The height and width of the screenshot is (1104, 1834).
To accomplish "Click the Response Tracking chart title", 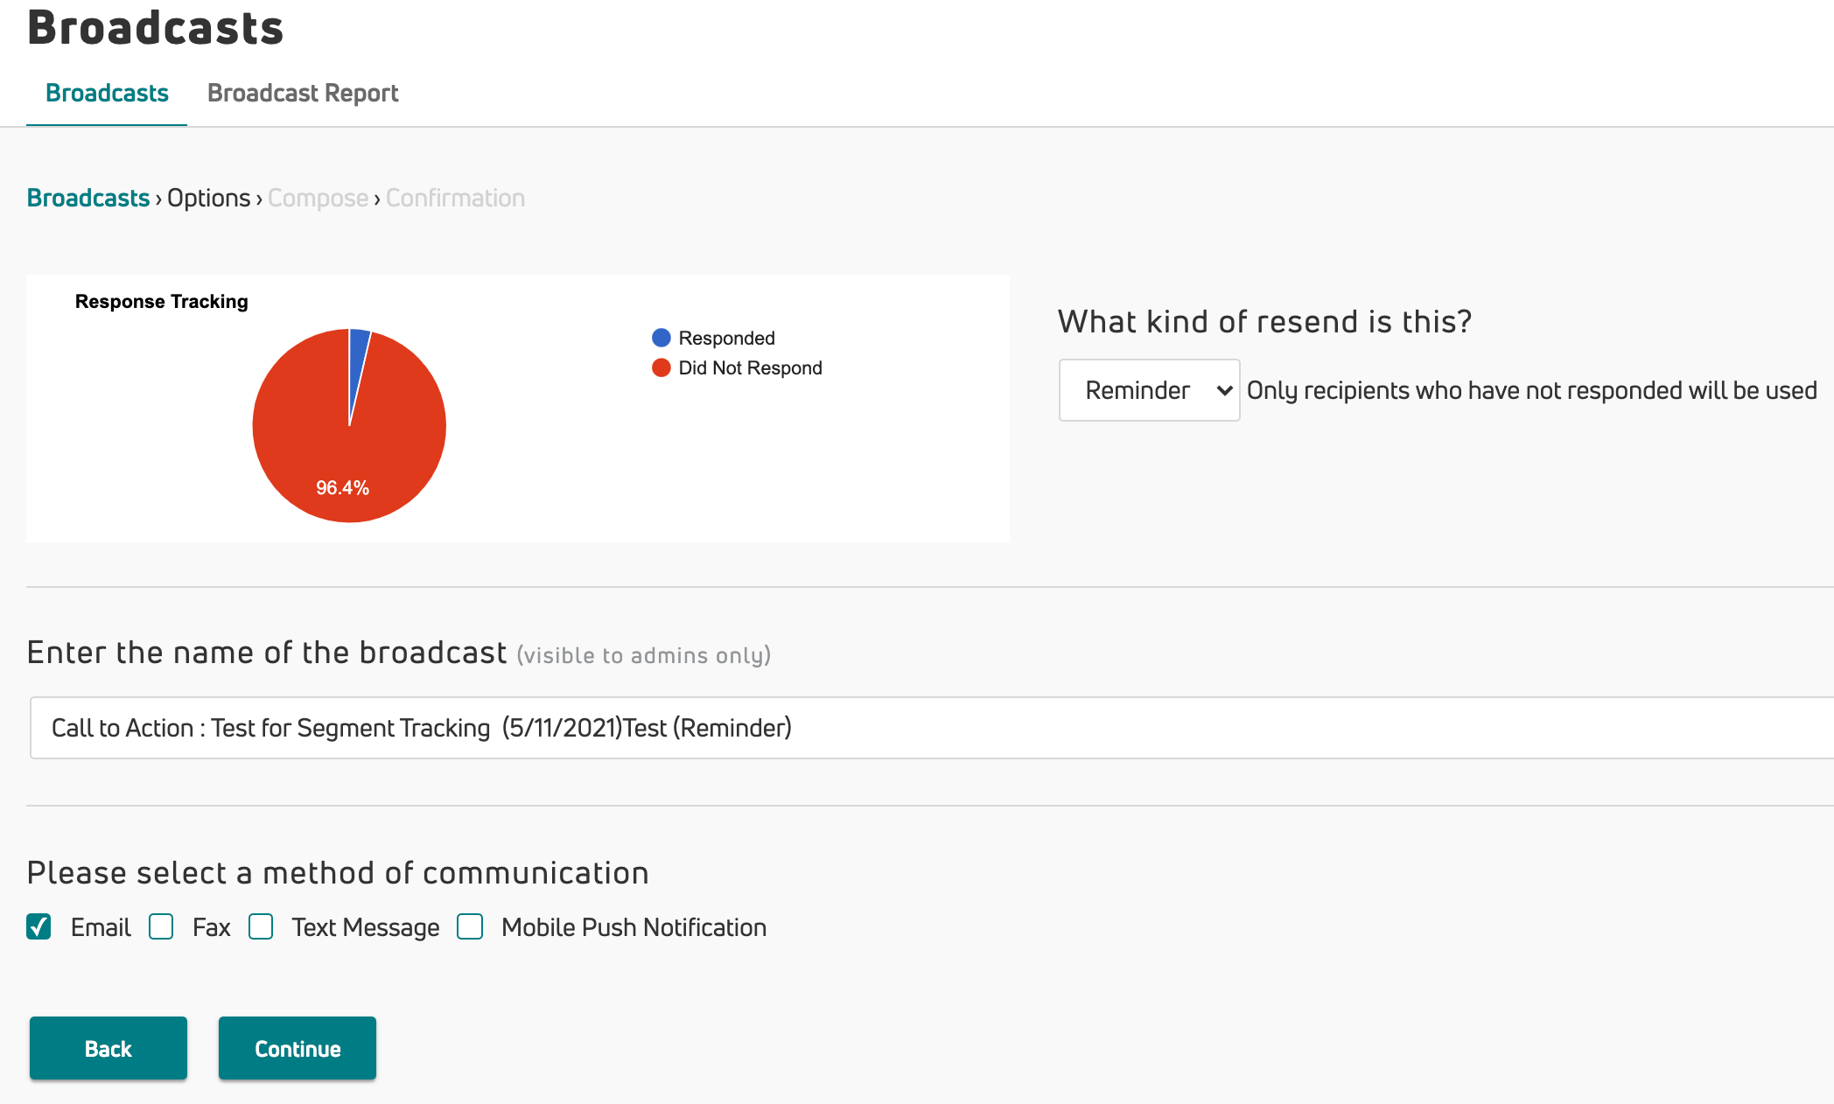I will tap(162, 301).
